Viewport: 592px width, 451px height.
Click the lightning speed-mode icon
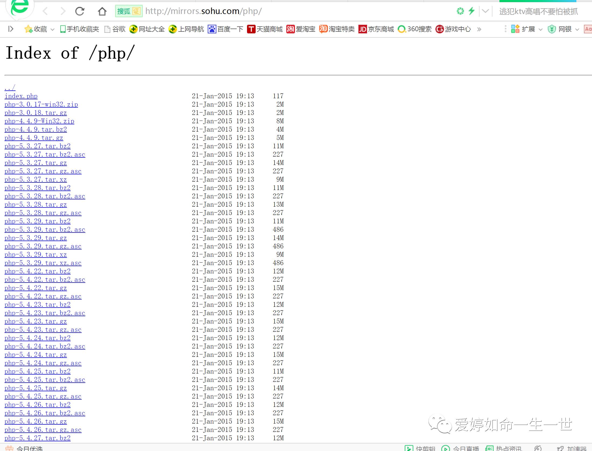tap(471, 11)
